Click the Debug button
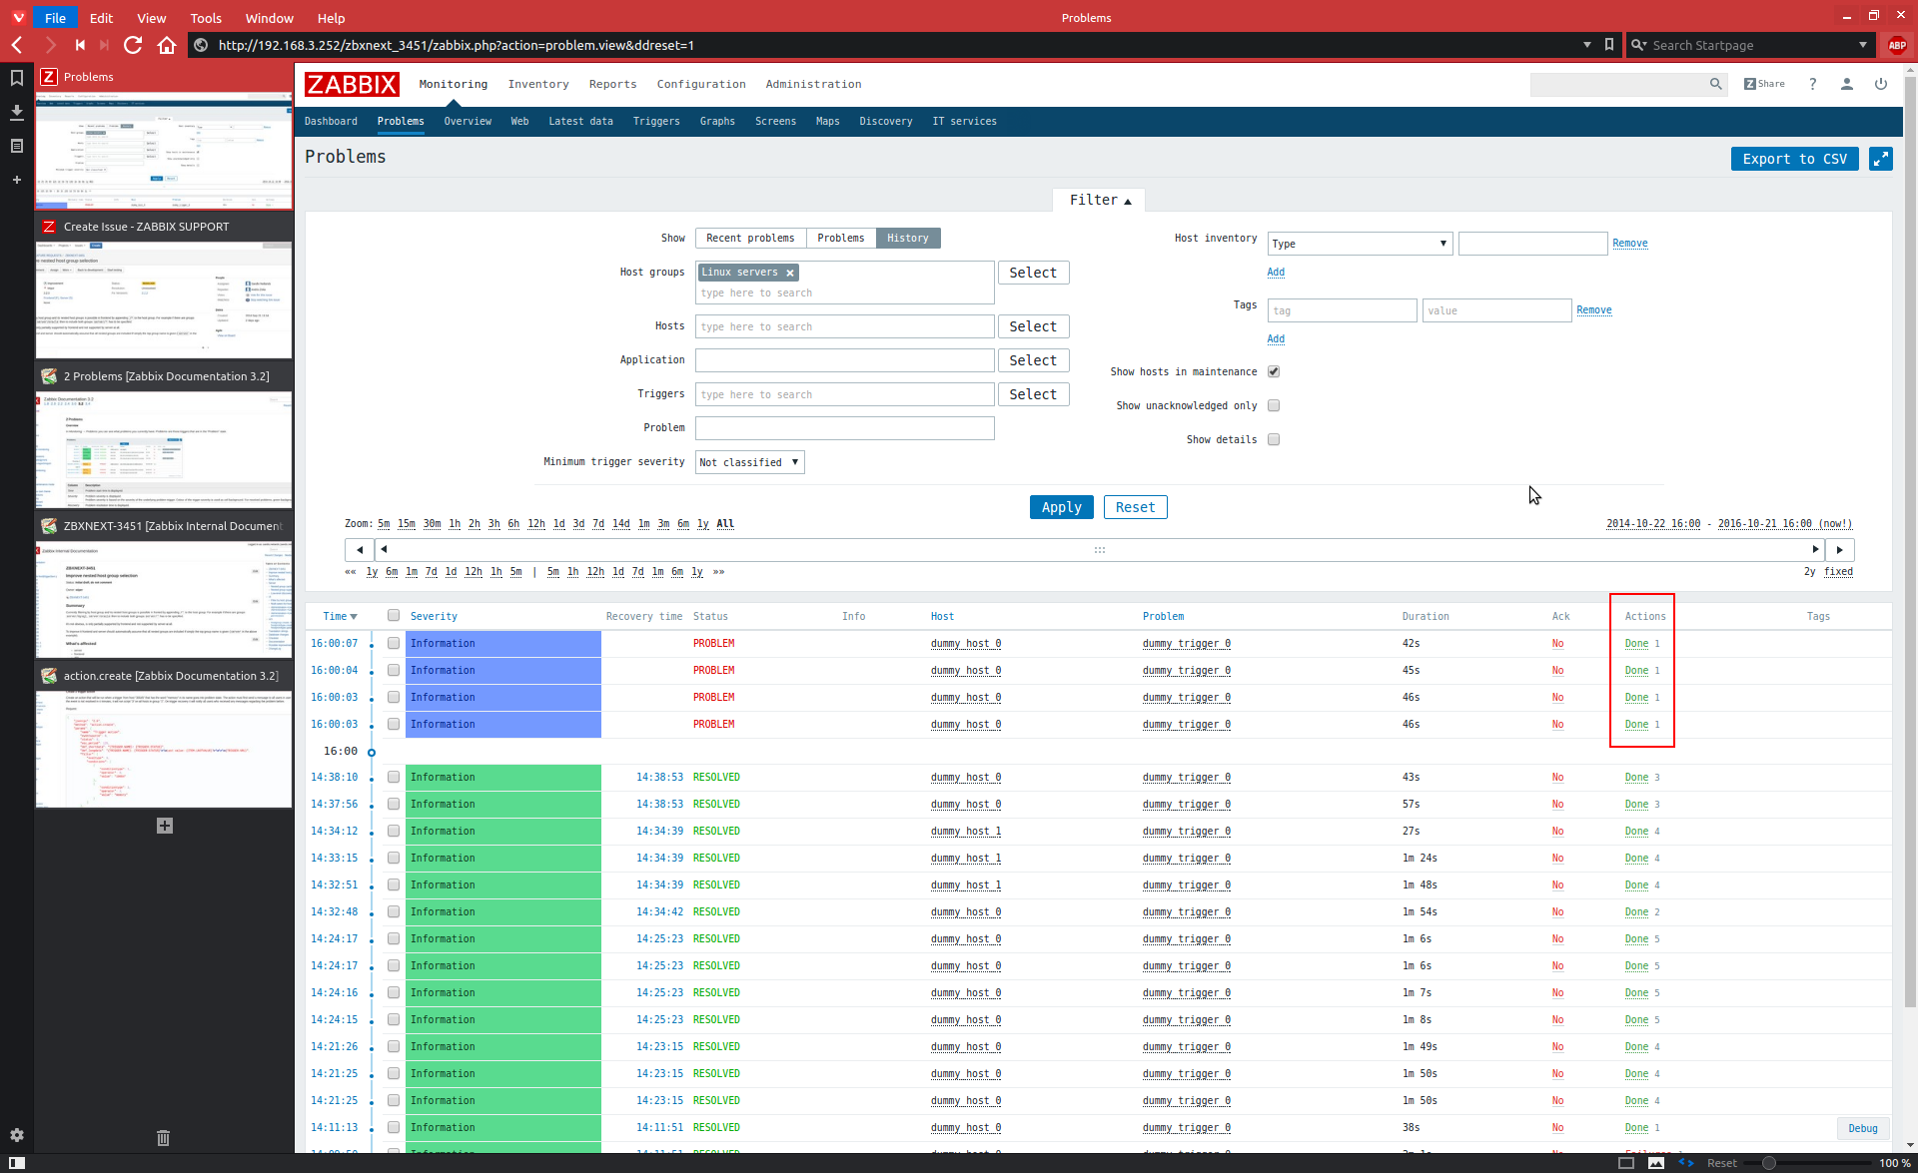The width and height of the screenshot is (1918, 1173). pos(1863,1128)
